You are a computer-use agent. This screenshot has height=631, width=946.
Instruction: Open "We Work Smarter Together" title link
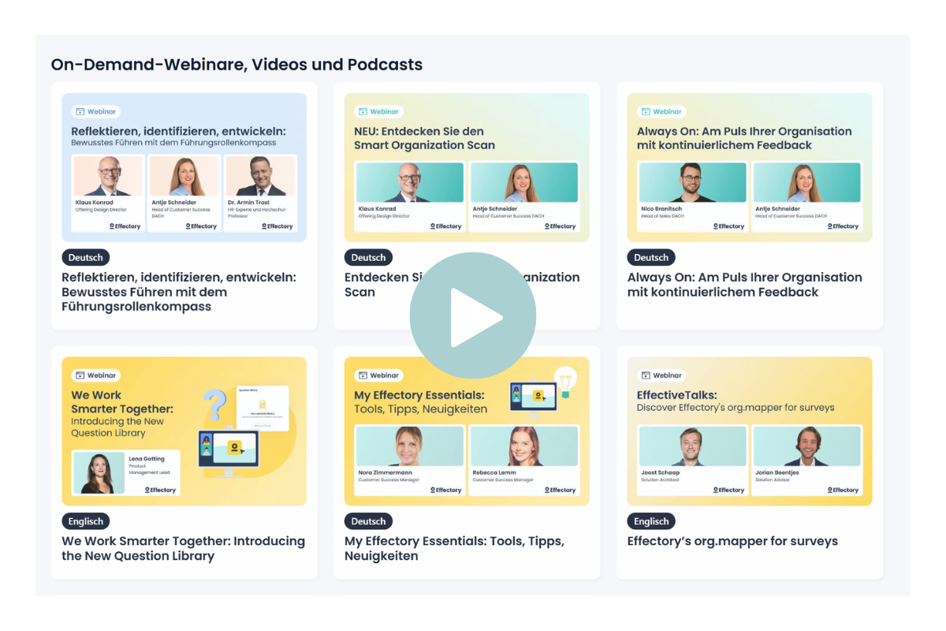click(x=183, y=548)
